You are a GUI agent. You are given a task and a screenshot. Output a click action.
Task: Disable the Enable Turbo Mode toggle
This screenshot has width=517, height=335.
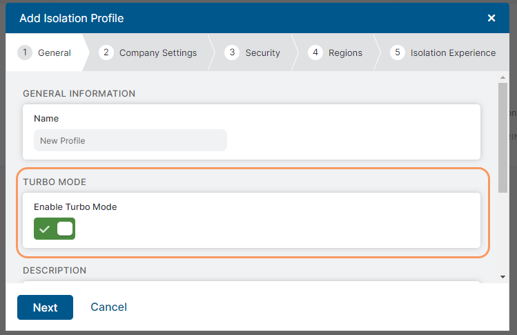[55, 229]
